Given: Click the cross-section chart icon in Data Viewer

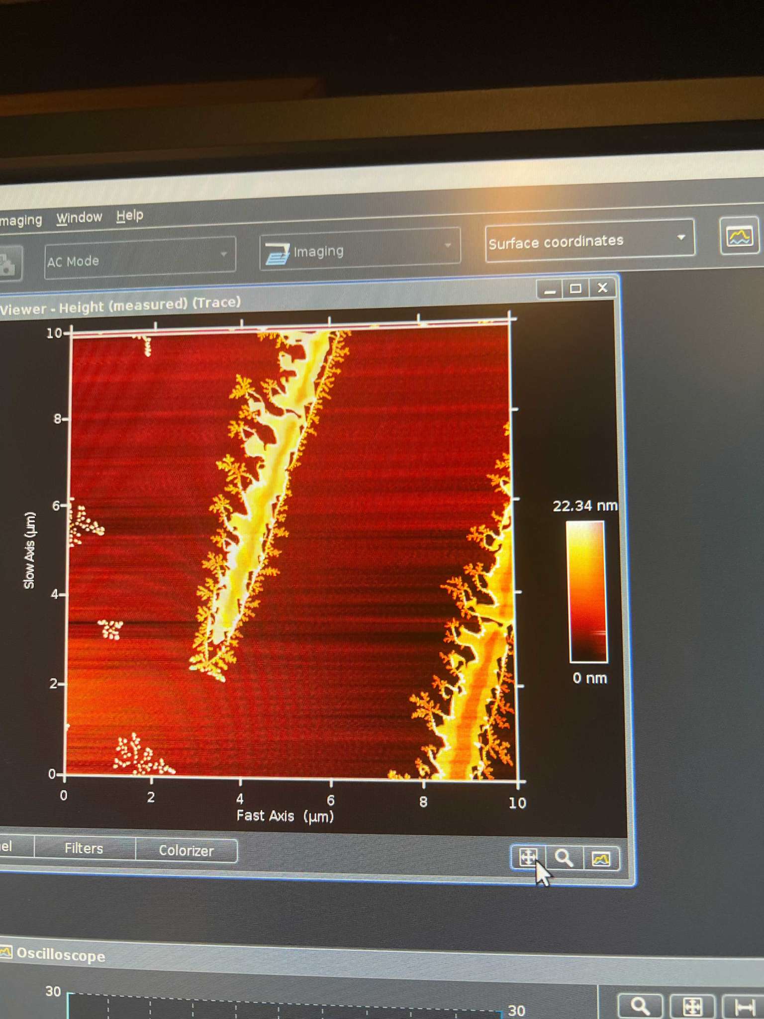Looking at the screenshot, I should pos(601,859).
